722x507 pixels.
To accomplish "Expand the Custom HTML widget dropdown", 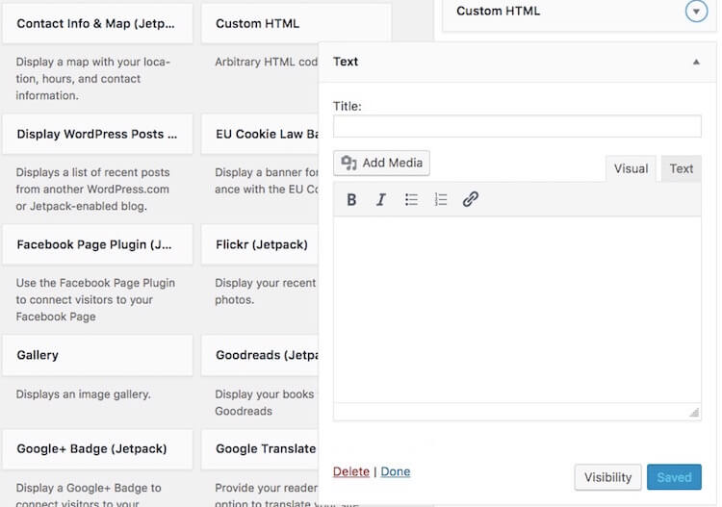I will pos(696,12).
